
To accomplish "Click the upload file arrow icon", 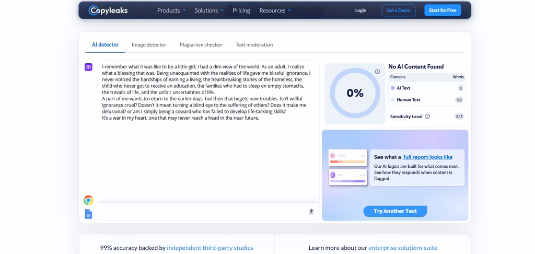I will [311, 212].
